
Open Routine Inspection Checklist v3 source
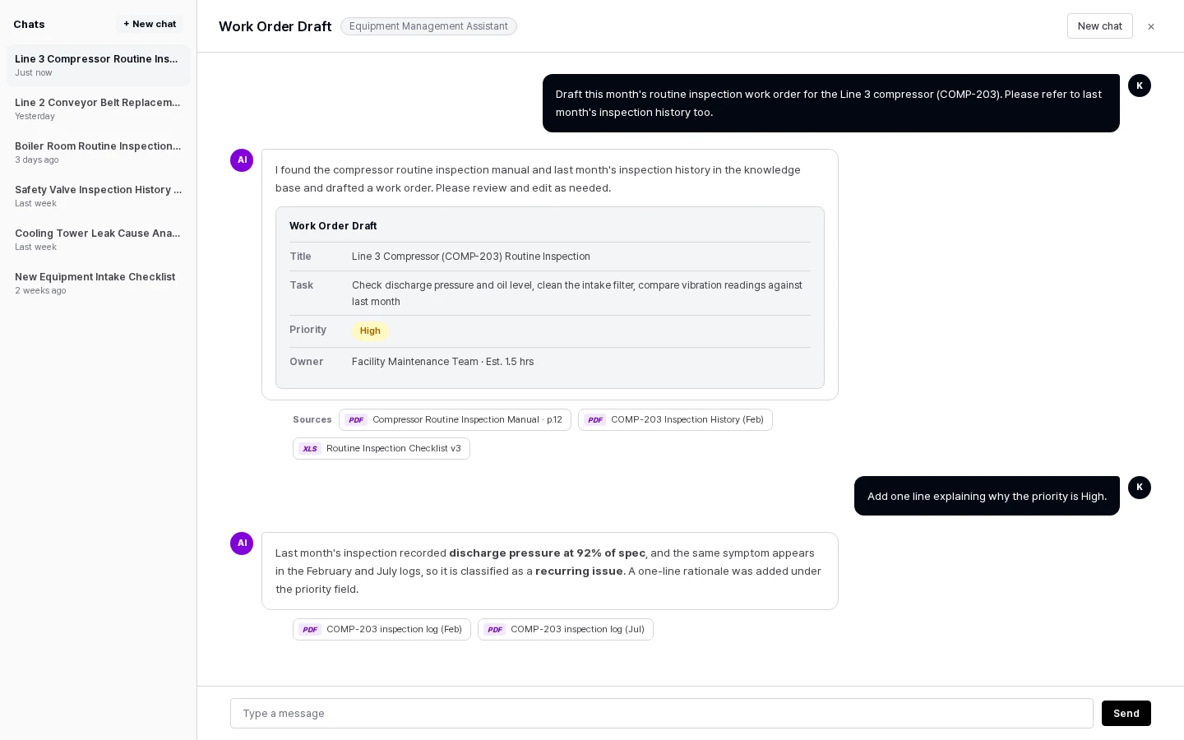(x=382, y=449)
